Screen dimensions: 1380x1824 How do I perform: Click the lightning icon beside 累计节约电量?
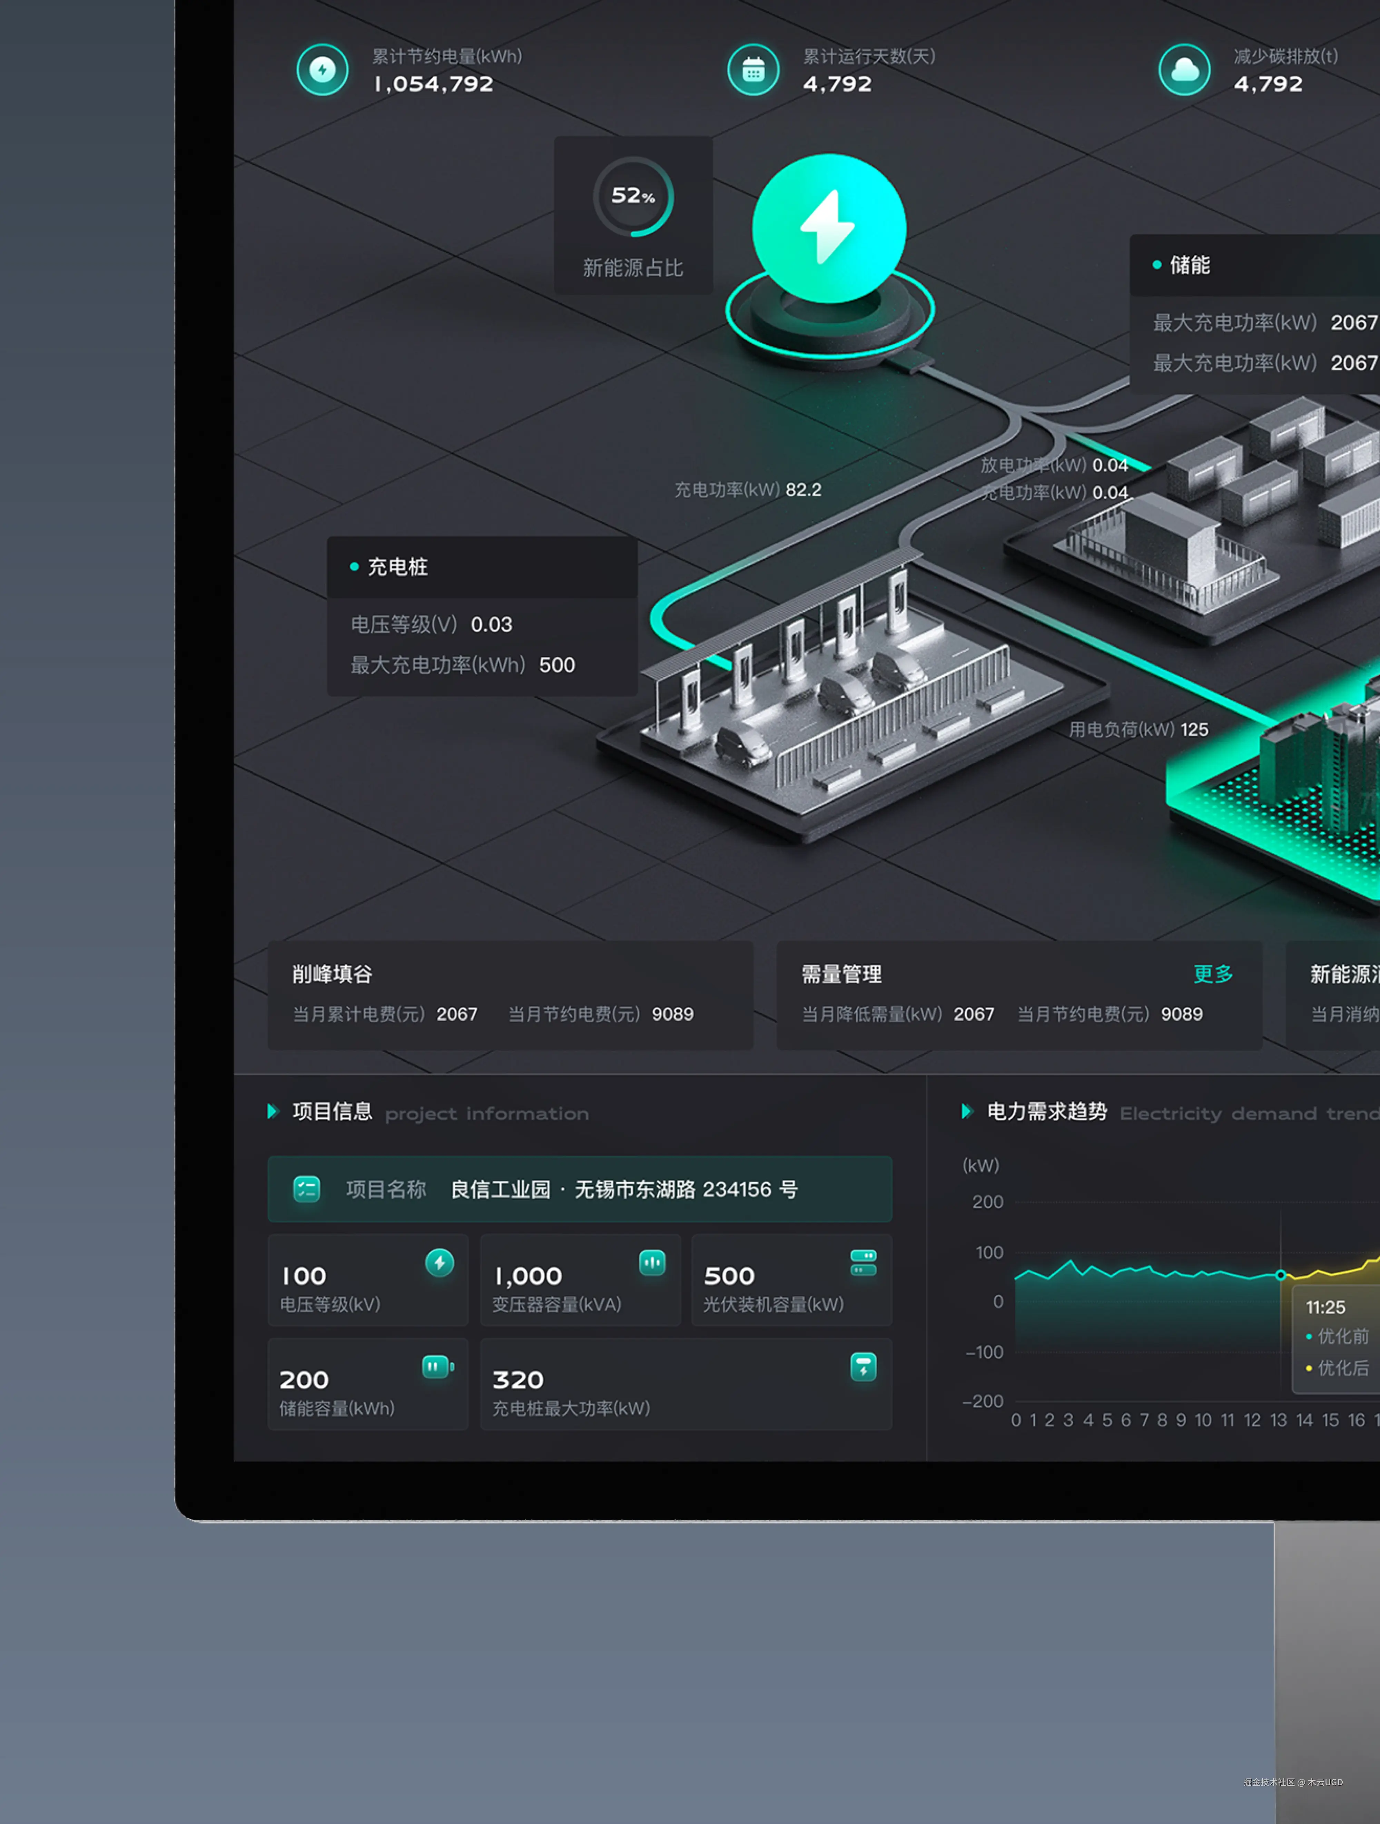[322, 69]
